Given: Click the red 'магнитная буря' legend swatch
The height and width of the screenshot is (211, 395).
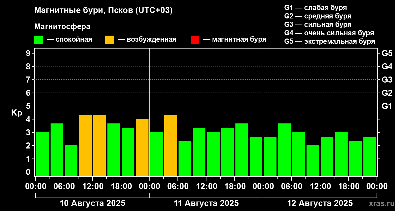Looking at the screenshot, I should point(195,40).
